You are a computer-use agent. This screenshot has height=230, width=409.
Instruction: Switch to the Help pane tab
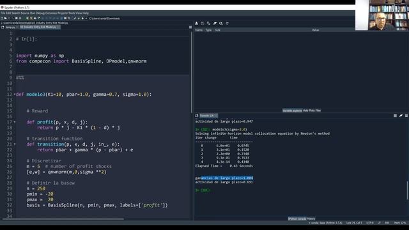point(305,111)
